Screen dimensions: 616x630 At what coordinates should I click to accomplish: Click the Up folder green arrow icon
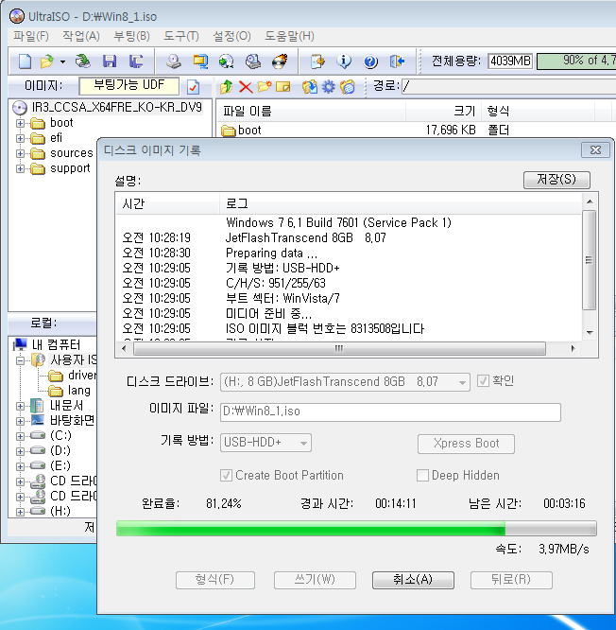[x=227, y=86]
